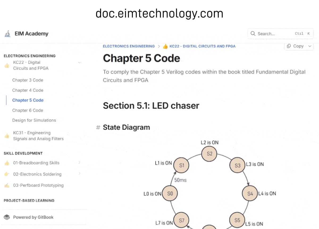The image size is (319, 229).
Task: Click the thumbs-up emoji in the breadcrumb
Action: (x=165, y=46)
